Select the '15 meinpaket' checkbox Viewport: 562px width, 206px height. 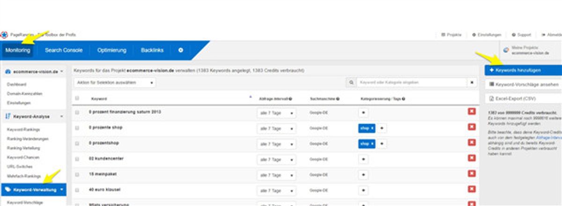tap(77, 175)
